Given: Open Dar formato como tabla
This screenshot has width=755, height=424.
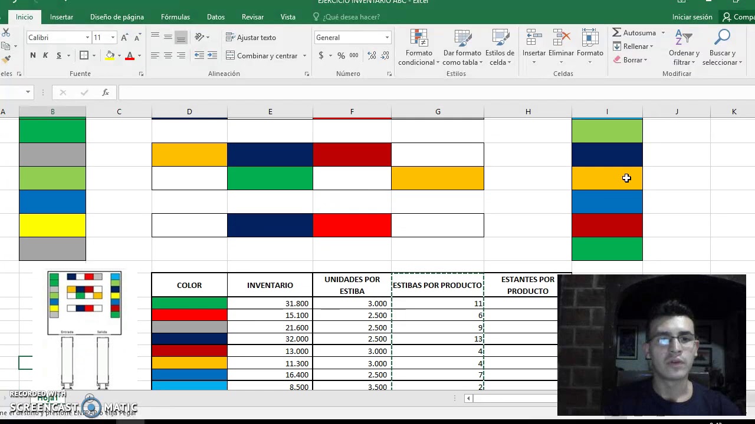Looking at the screenshot, I should click(462, 48).
